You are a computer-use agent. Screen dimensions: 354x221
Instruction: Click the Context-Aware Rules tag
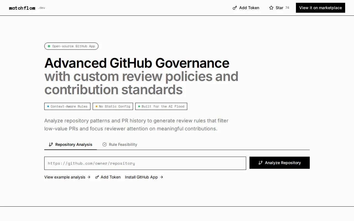[67, 106]
